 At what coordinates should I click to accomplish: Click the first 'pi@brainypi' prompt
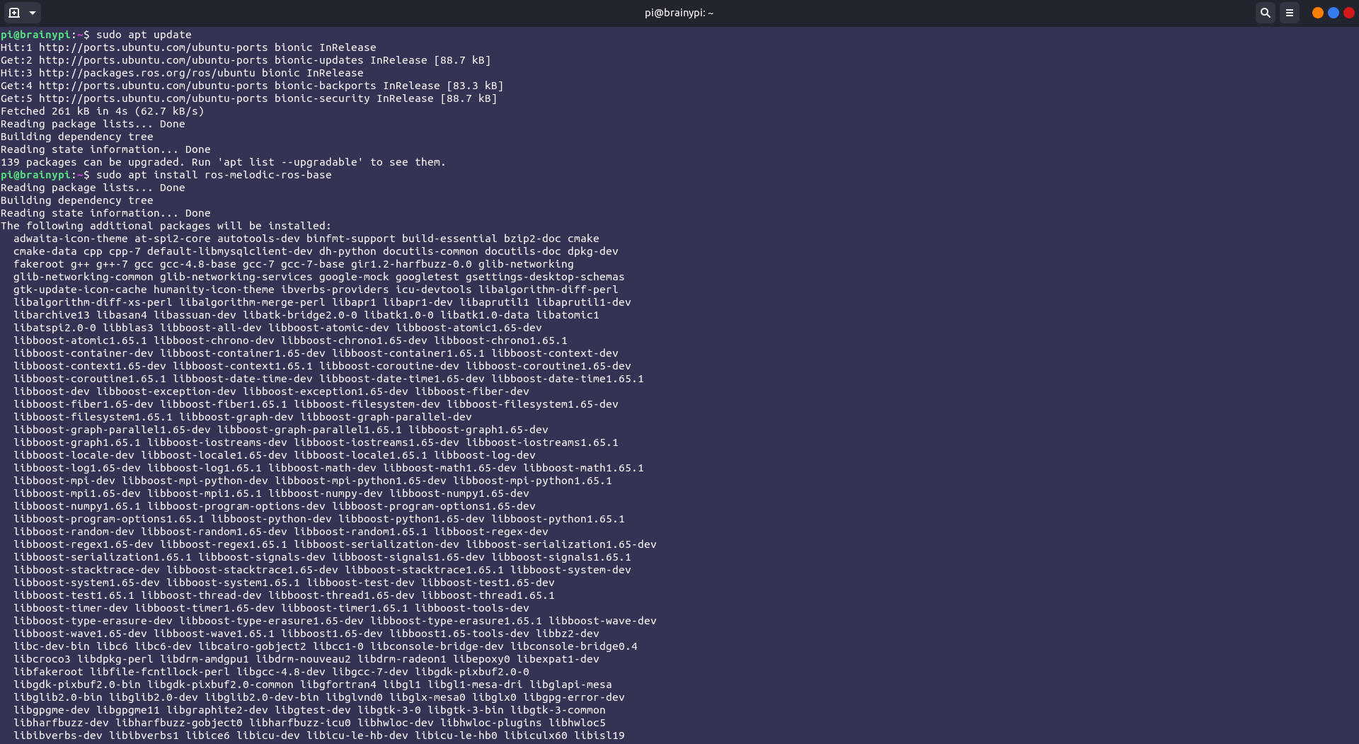point(35,35)
